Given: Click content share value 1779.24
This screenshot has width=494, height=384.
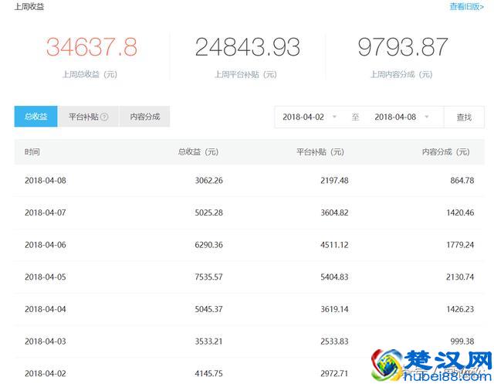Looking at the screenshot, I should (460, 245).
